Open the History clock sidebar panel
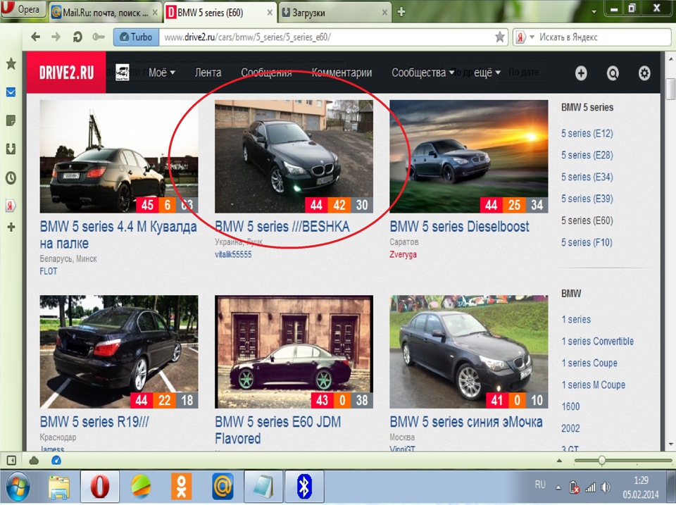 point(11,177)
